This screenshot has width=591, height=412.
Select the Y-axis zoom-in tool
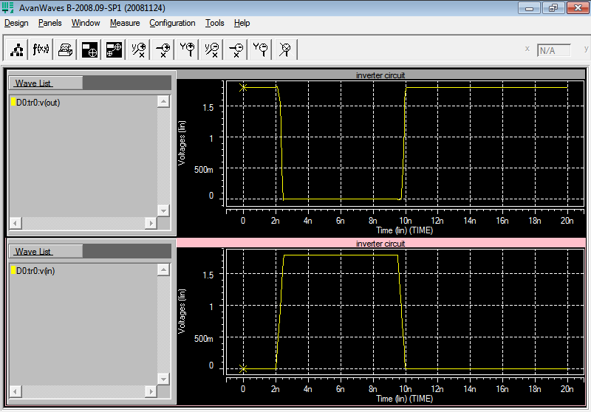[187, 49]
